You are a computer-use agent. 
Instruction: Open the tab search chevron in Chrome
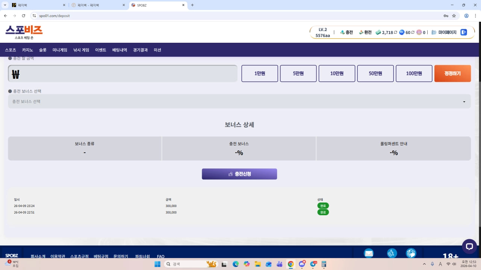5,5
